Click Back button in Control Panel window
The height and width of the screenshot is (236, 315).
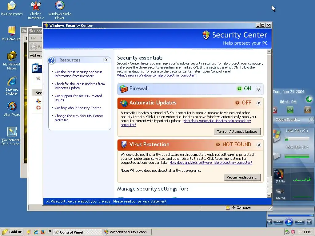36,47
